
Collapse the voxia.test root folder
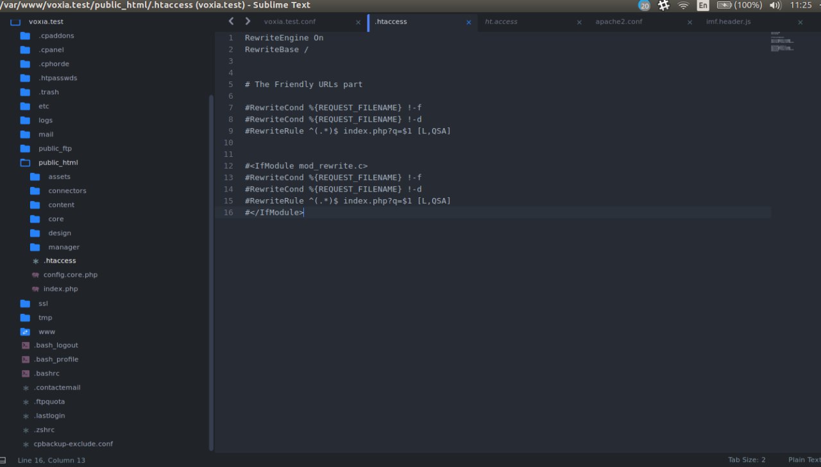point(15,22)
